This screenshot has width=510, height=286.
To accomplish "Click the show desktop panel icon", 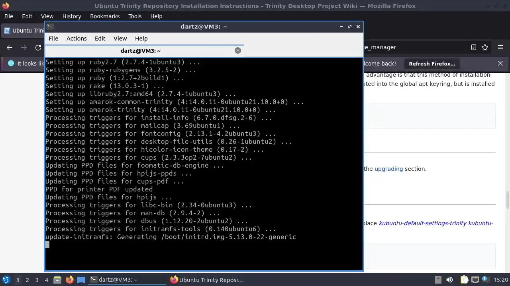I will pos(81,280).
